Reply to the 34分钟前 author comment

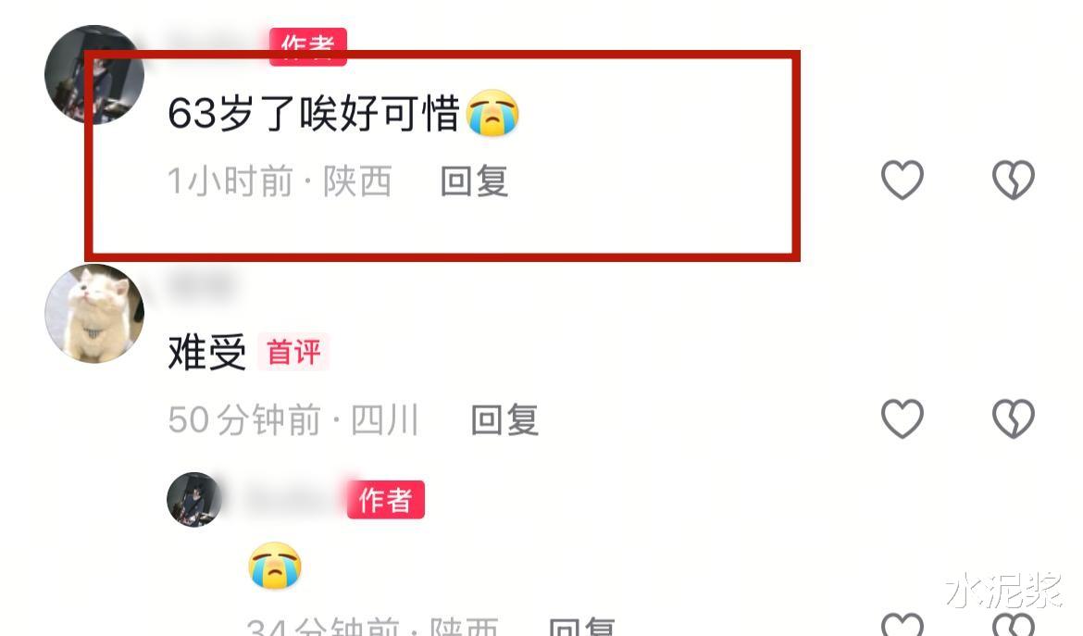coord(581,626)
